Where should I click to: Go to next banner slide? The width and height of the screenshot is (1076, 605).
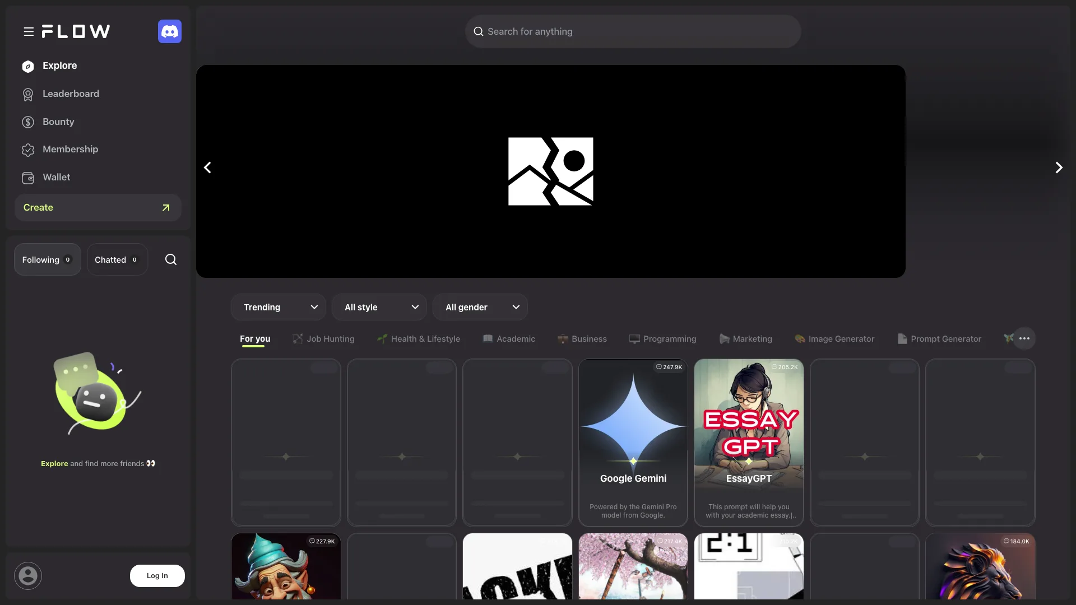click(1059, 167)
